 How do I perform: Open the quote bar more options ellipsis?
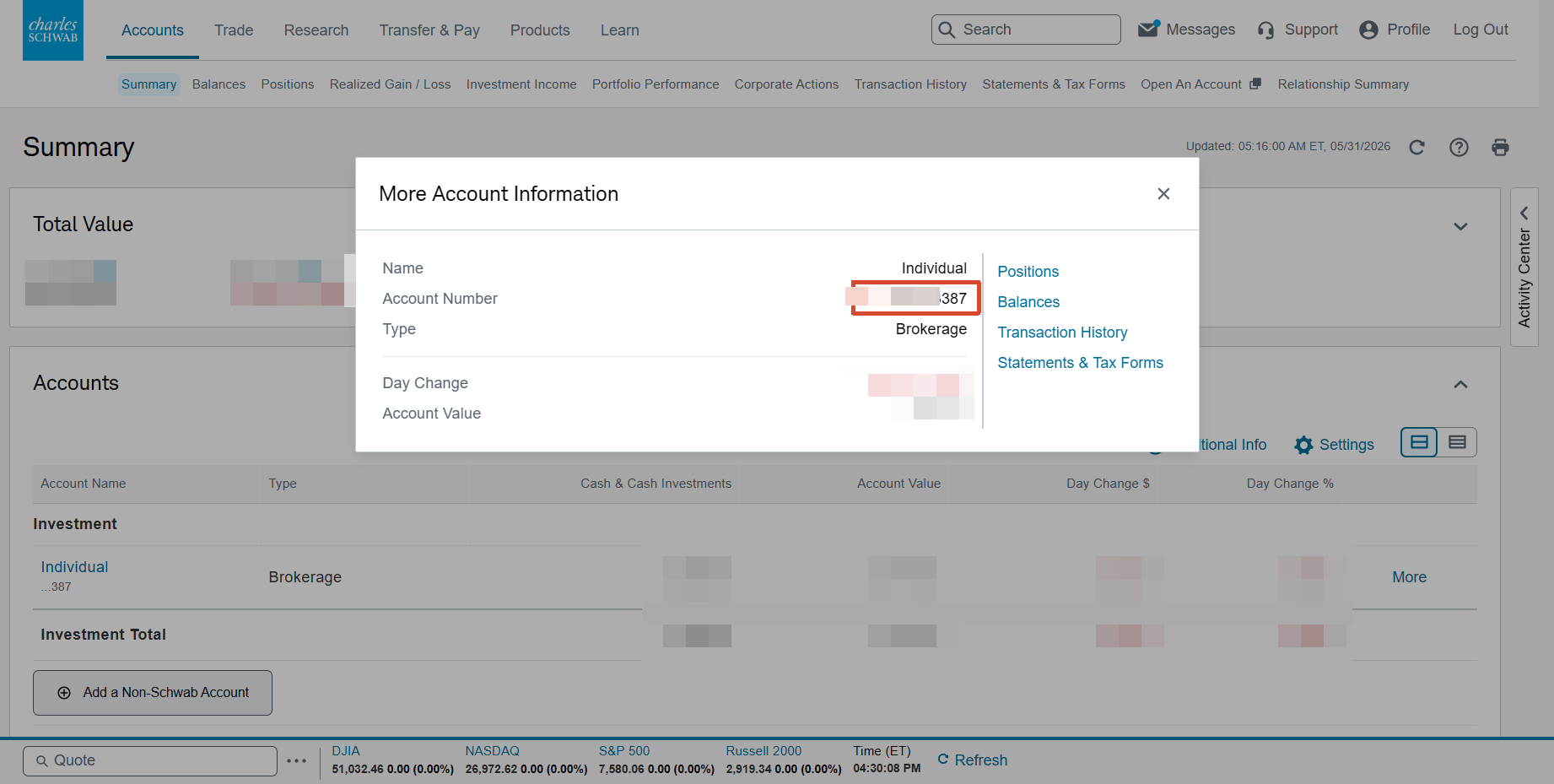click(296, 760)
